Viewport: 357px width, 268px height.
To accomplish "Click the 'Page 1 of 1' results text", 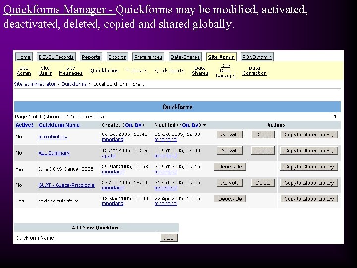I will [x=59, y=117].
